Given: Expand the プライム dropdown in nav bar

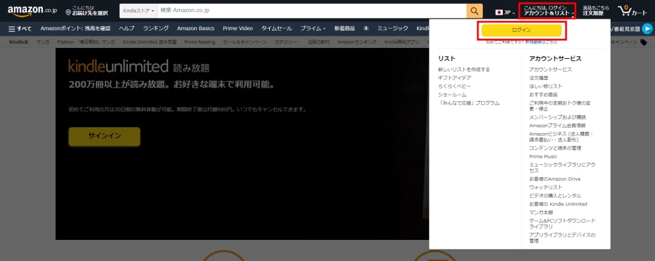Looking at the screenshot, I should (x=313, y=28).
